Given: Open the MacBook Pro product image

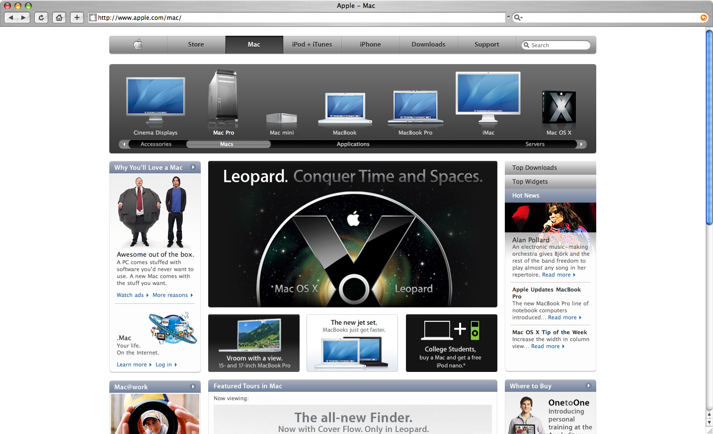Looking at the screenshot, I should pos(415,107).
